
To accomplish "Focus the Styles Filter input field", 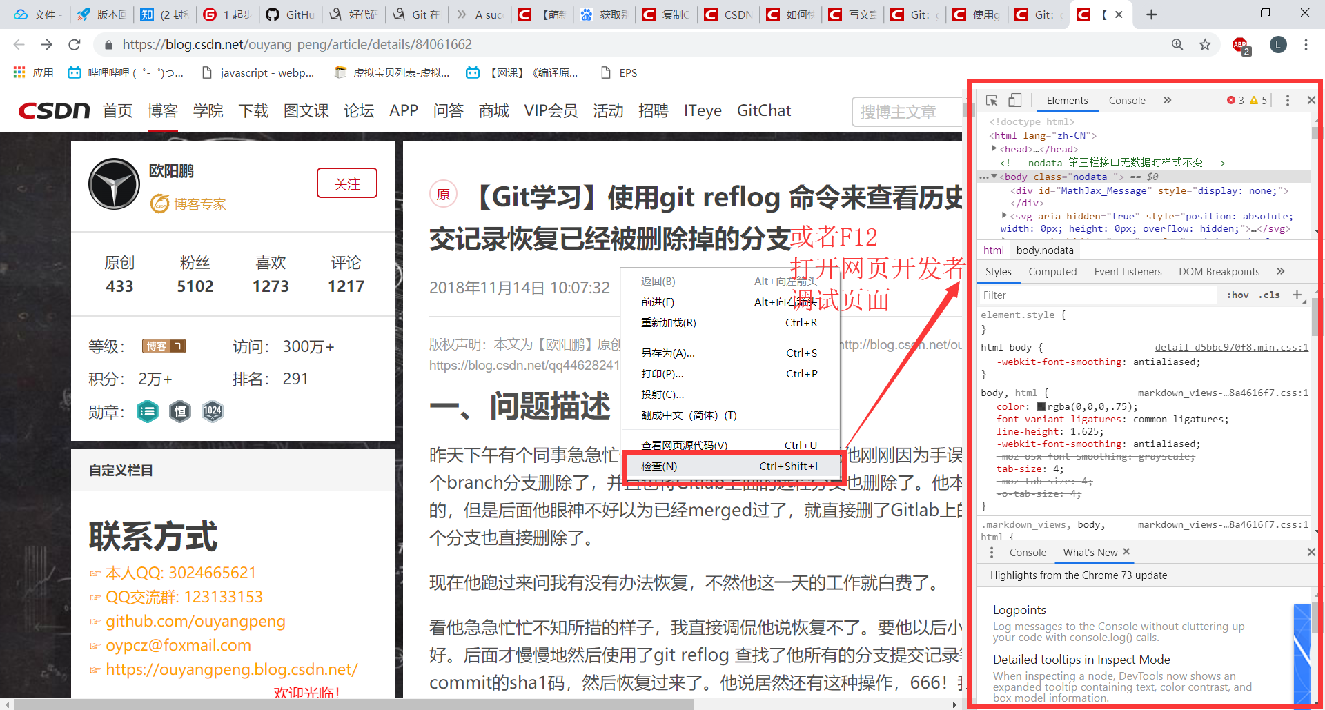I will coord(1099,295).
